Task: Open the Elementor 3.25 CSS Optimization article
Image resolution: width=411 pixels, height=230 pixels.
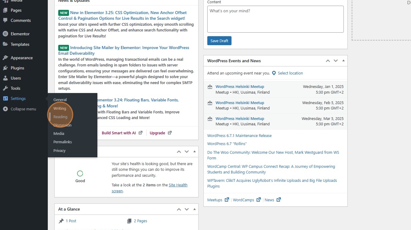Action: (x=123, y=15)
